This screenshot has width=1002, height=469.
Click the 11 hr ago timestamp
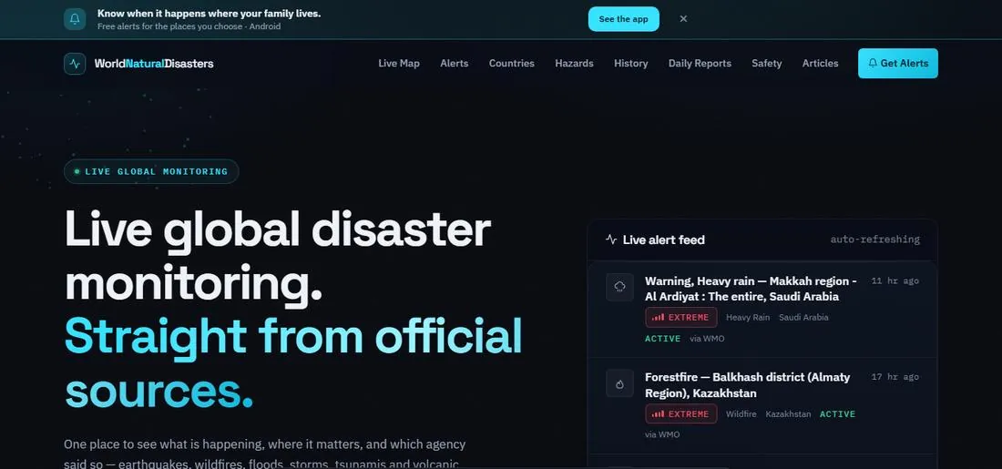pyautogui.click(x=895, y=280)
